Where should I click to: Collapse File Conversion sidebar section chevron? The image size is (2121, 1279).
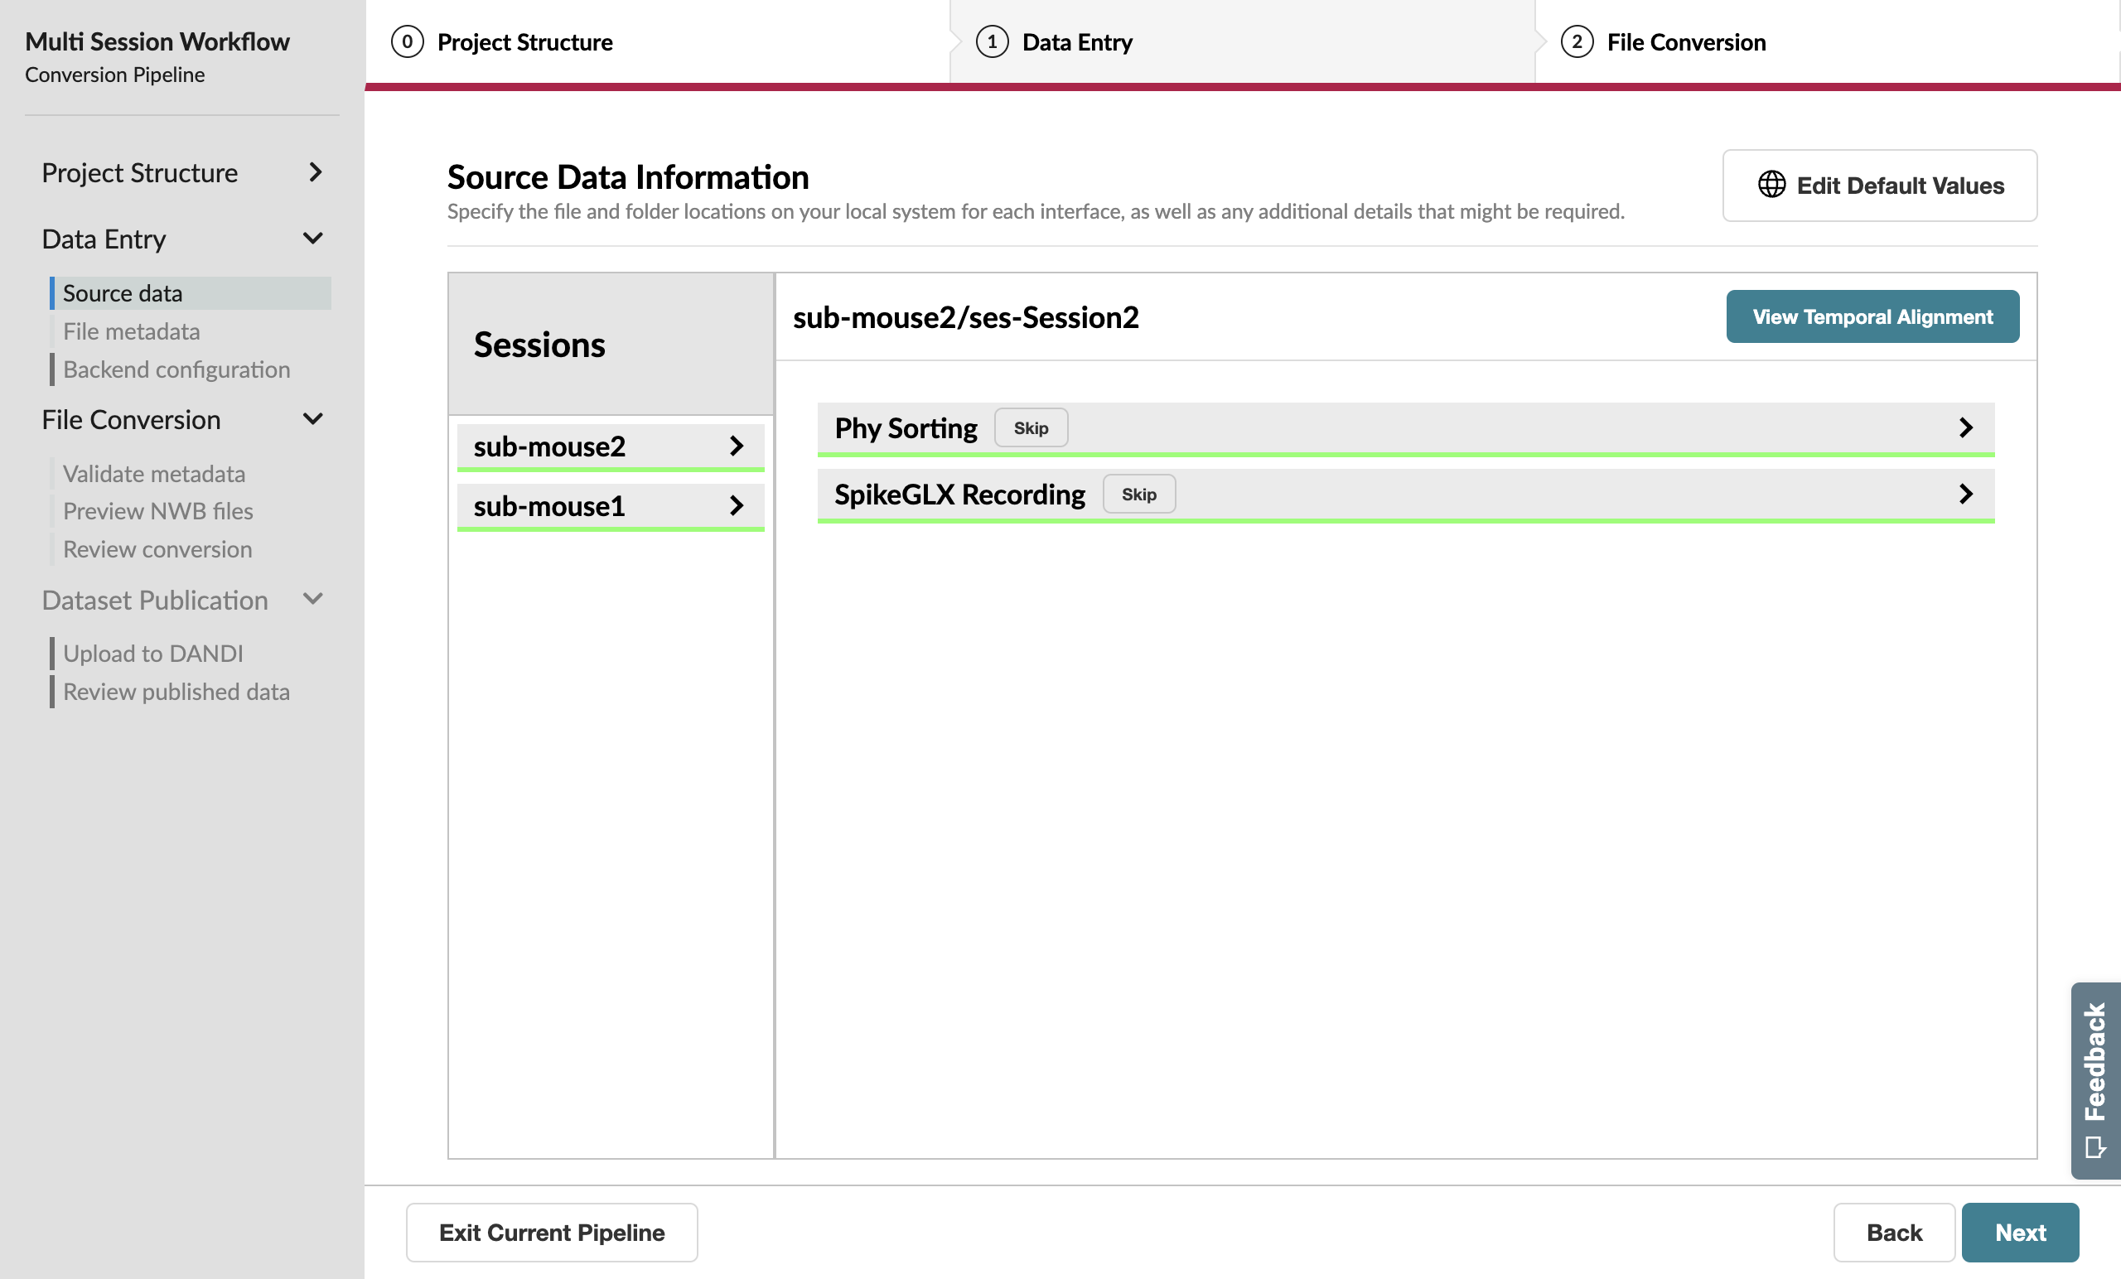pyautogui.click(x=313, y=419)
